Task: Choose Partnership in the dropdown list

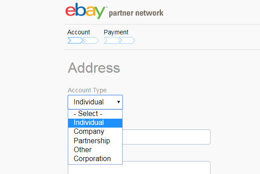Action: (95, 141)
